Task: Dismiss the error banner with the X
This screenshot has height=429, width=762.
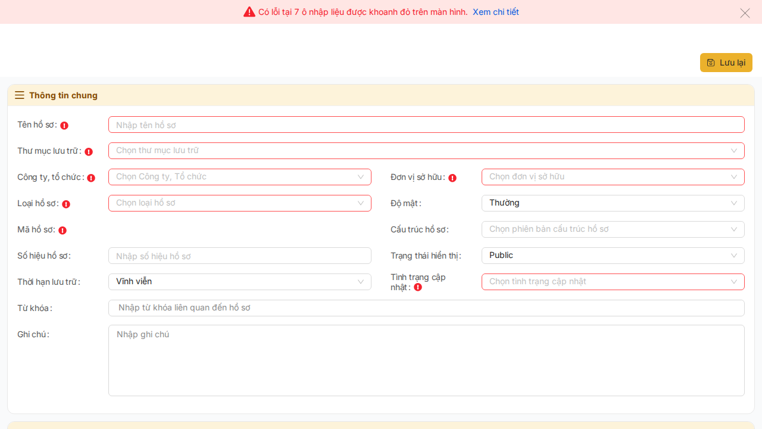Action: tap(745, 13)
